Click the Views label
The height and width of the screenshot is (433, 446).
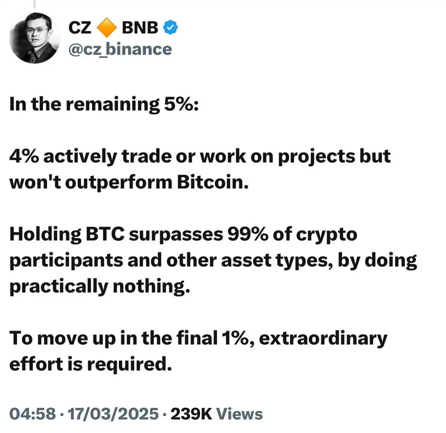(239, 414)
